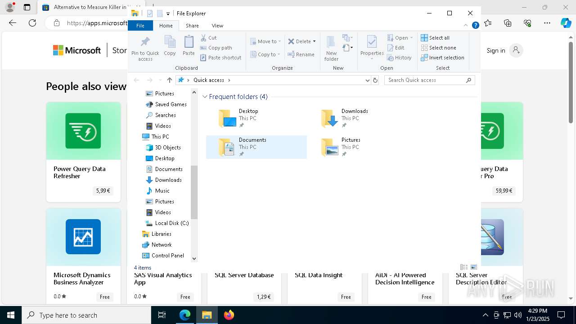Select Libraries in navigation pane
This screenshot has height=324, width=576.
tap(157, 234)
